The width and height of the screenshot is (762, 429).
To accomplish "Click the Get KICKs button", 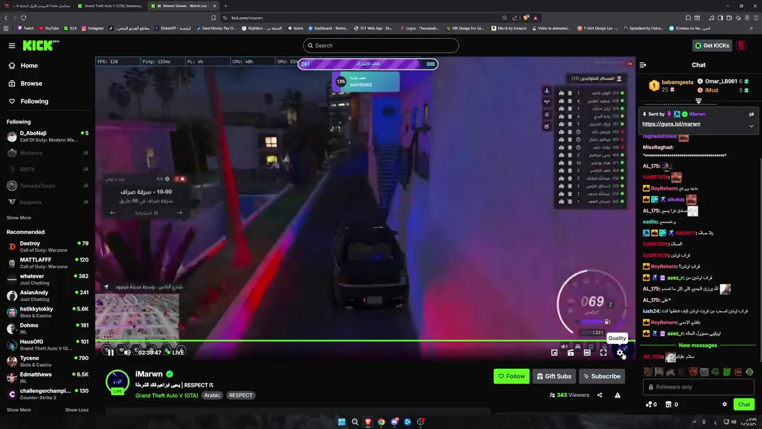I will [x=712, y=45].
